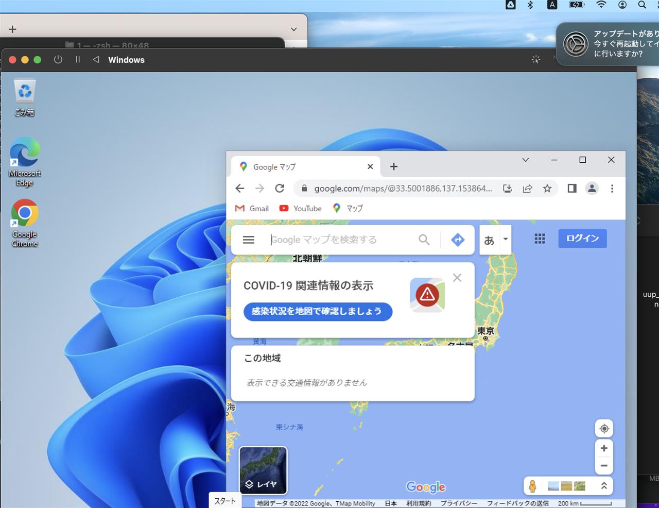Open macOS Wi-Fi menu
The image size is (659, 508).
[601, 5]
